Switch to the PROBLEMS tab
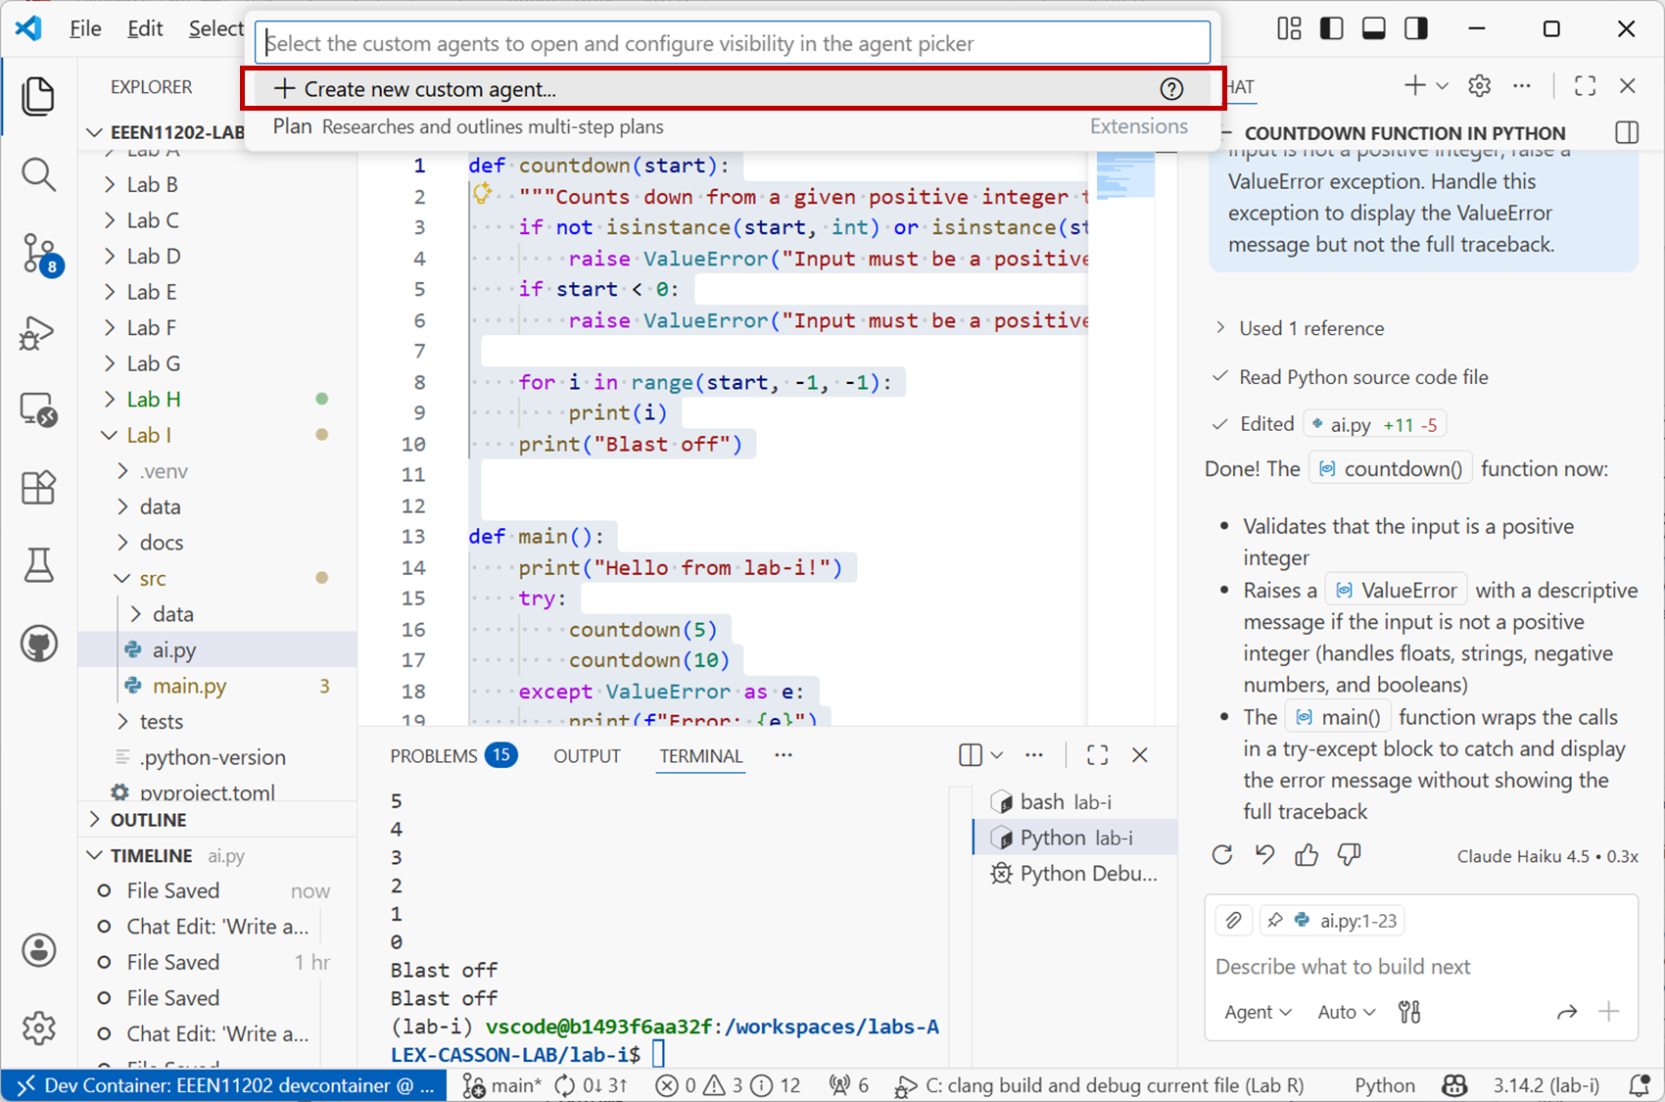This screenshot has width=1665, height=1102. [x=434, y=755]
